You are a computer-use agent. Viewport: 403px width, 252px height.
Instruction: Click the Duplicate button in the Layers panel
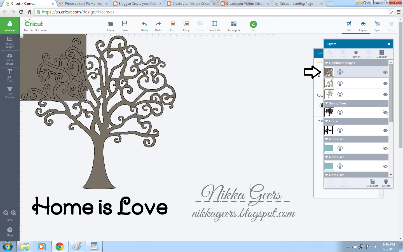[x=372, y=183]
